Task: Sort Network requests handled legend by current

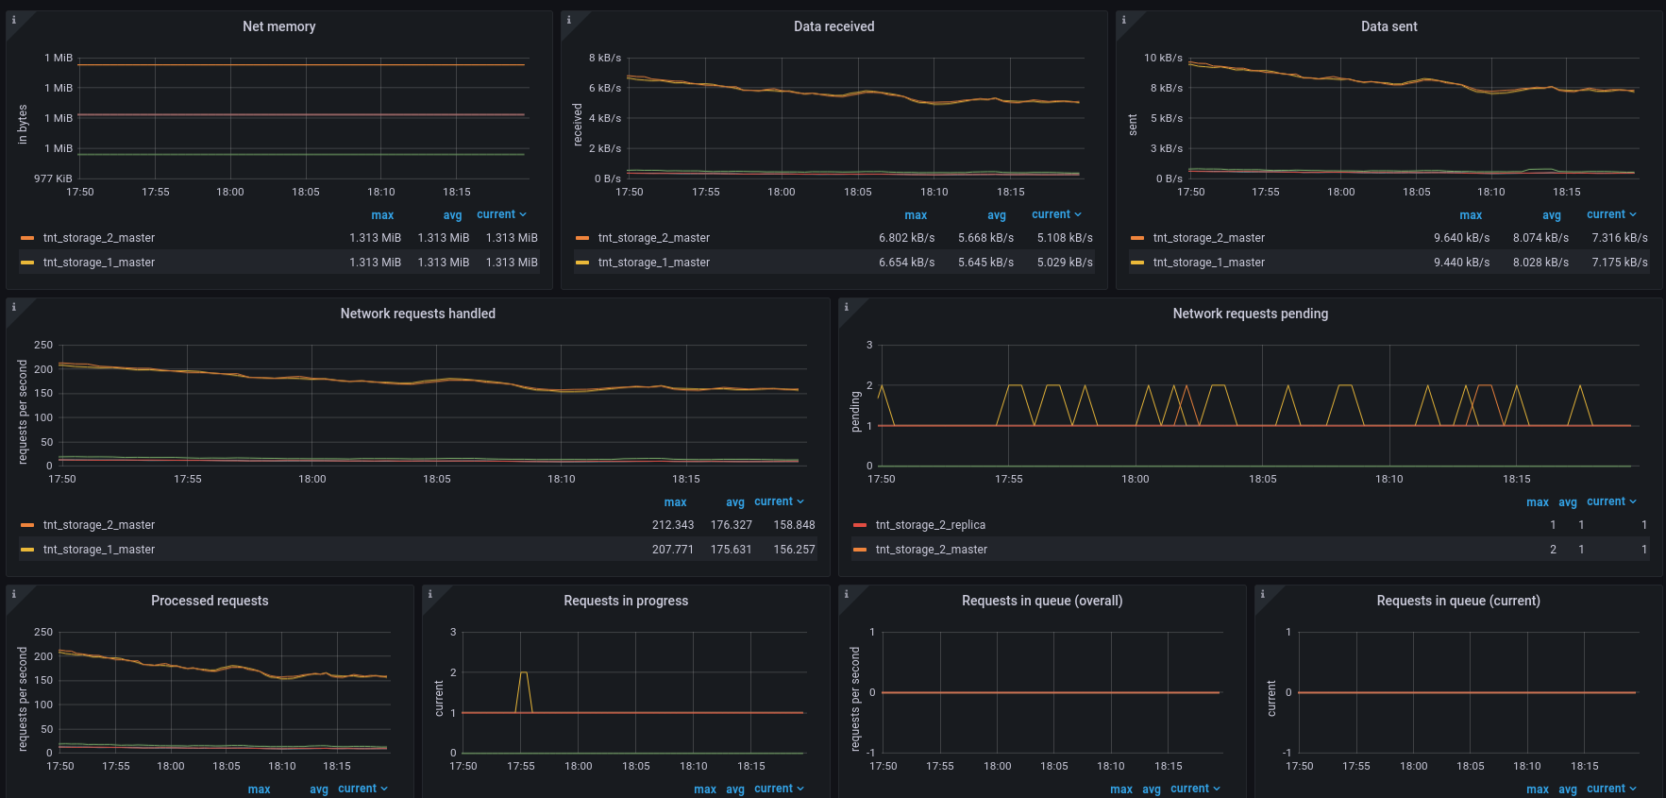Action: click(779, 501)
